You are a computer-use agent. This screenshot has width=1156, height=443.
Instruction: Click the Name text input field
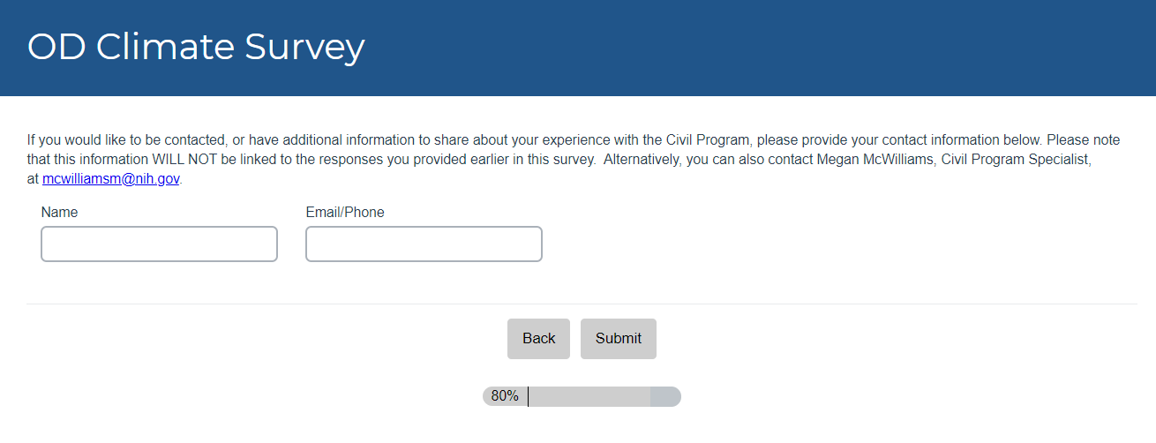159,244
